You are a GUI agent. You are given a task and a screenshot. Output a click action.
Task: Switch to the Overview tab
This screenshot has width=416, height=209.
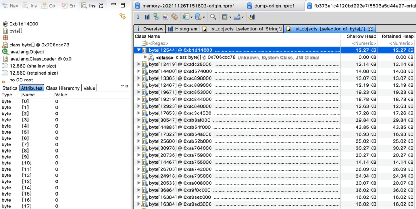tap(150, 29)
